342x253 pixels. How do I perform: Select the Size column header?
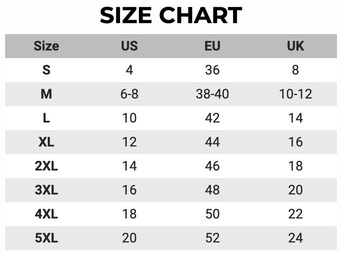click(x=46, y=45)
